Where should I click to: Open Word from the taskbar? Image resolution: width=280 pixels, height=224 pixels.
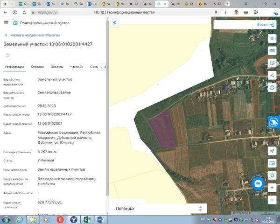(100, 219)
